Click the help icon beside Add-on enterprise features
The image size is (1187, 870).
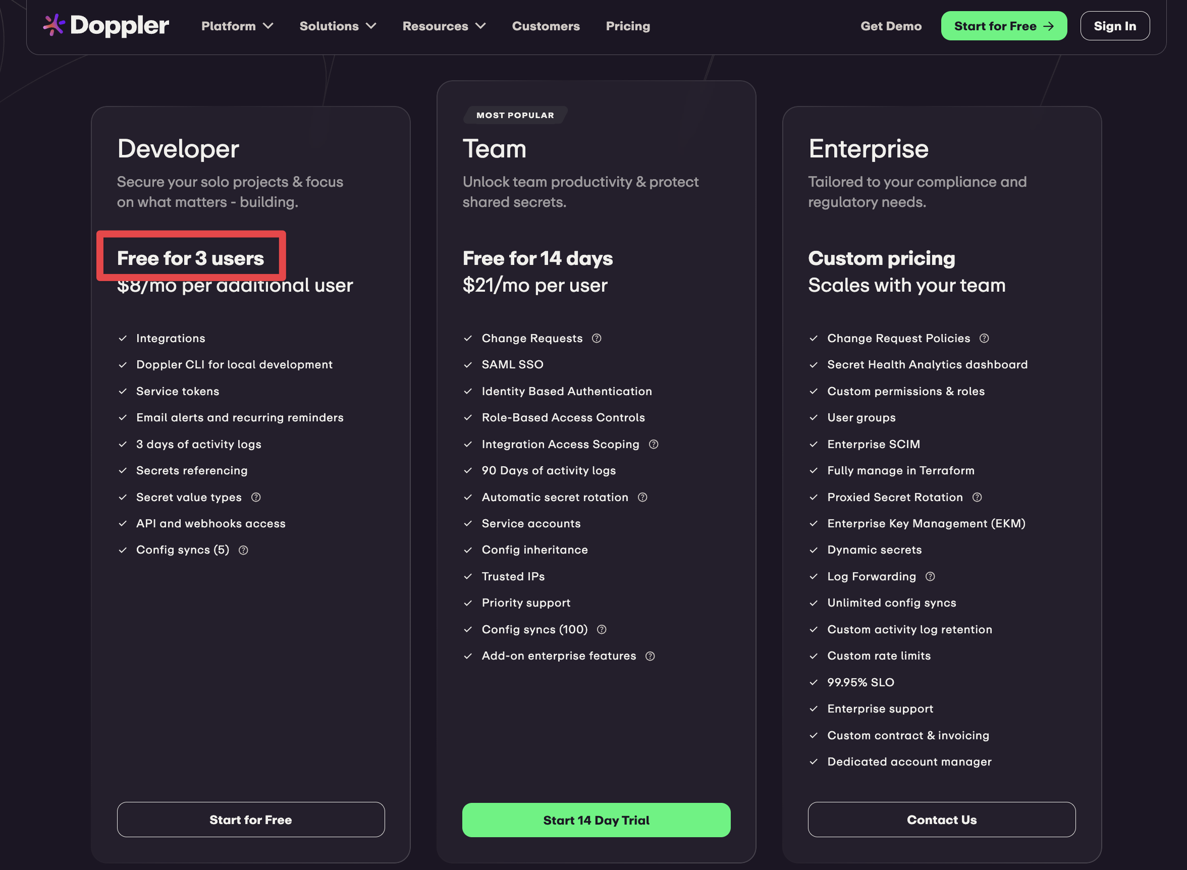click(650, 656)
